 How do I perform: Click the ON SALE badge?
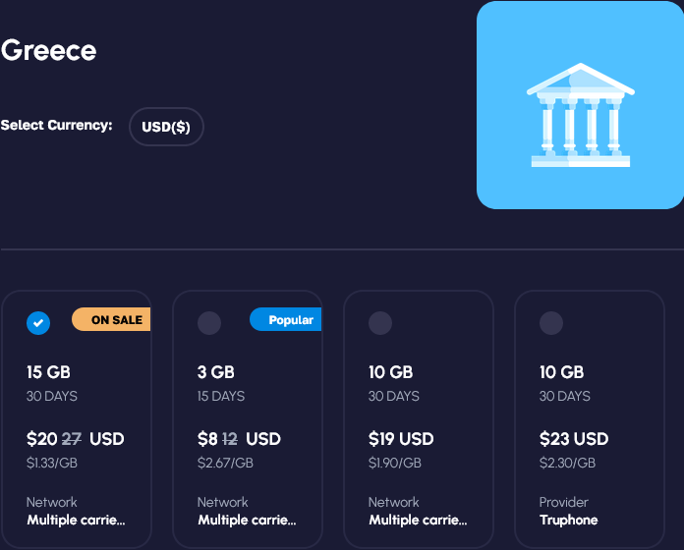coord(112,319)
